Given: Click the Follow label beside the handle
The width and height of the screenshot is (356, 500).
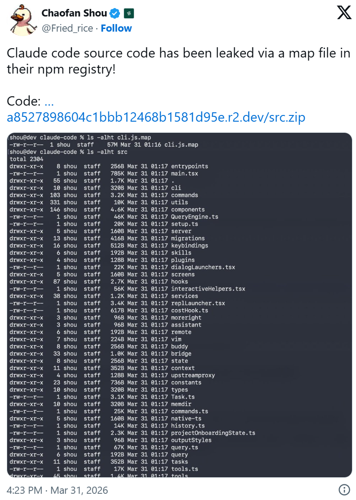Looking at the screenshot, I should pyautogui.click(x=116, y=28).
